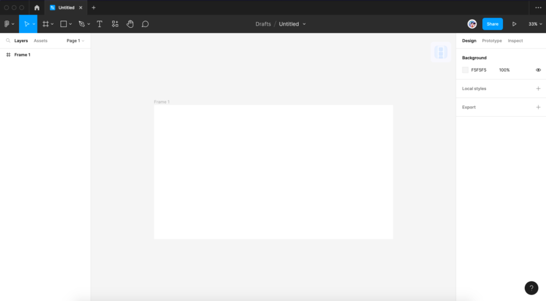Image resolution: width=546 pixels, height=301 pixels.
Task: Open the Page 1 dropdown
Action: tap(75, 41)
